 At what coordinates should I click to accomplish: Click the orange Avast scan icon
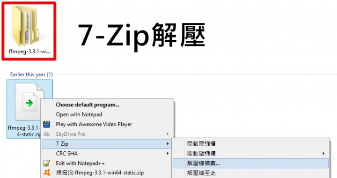pyautogui.click(x=47, y=173)
